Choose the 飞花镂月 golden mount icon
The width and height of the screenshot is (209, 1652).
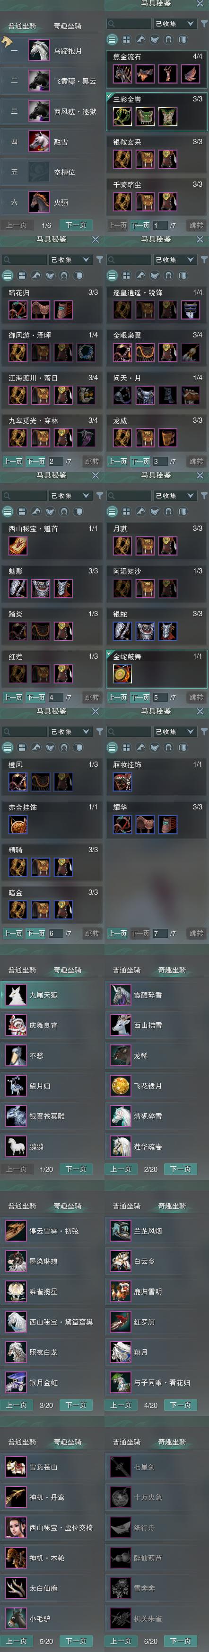[120, 1086]
